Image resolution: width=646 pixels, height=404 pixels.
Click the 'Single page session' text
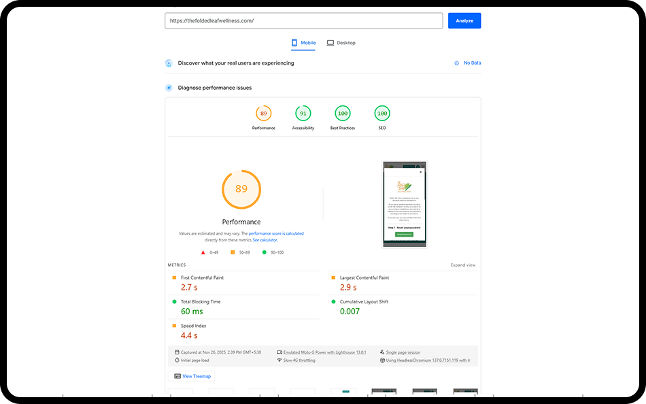pyautogui.click(x=403, y=352)
